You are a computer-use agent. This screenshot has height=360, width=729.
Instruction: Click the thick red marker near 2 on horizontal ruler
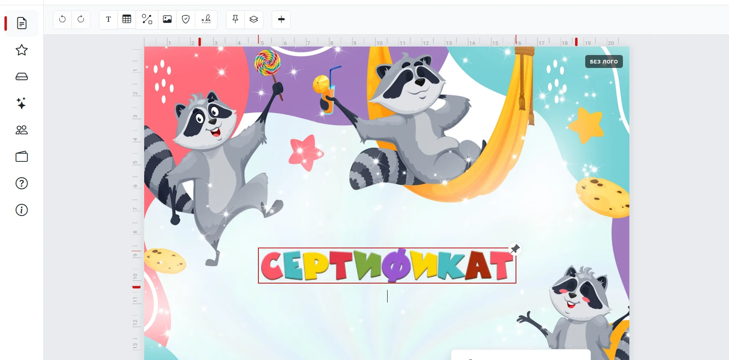pyautogui.click(x=200, y=42)
